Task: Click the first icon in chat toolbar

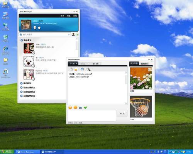Action: coord(72,69)
